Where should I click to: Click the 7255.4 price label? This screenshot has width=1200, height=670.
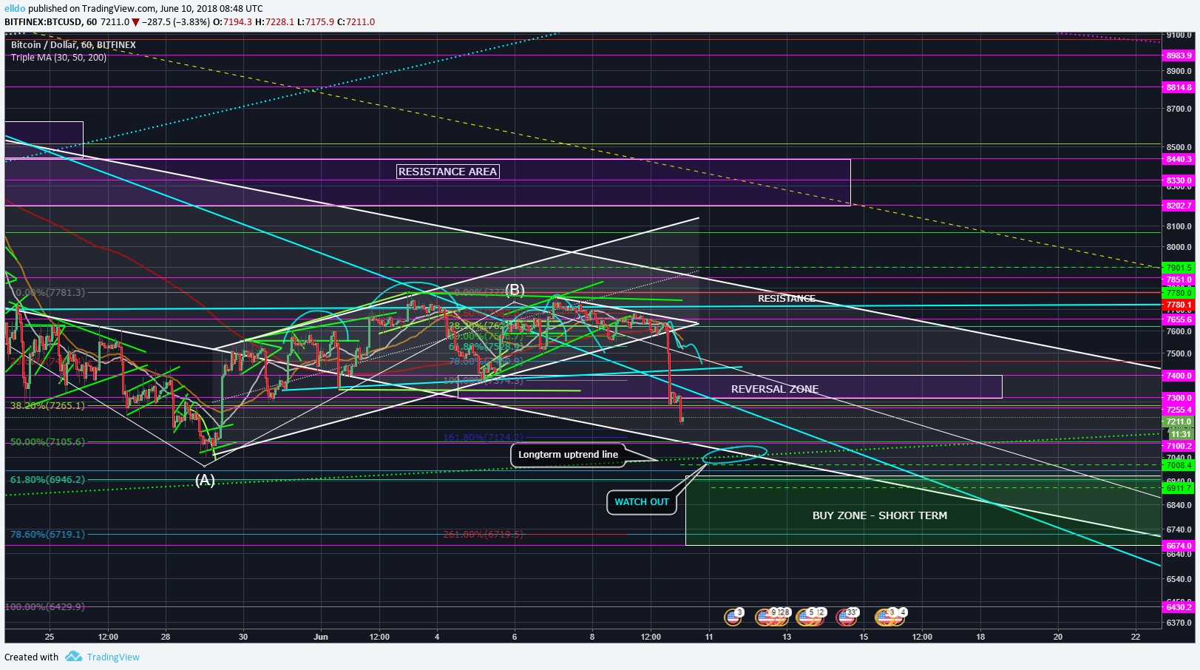tap(1179, 410)
